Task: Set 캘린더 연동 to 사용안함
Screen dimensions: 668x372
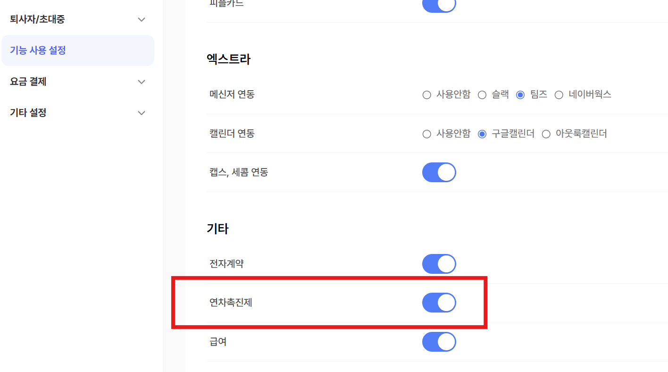Action: pos(427,134)
